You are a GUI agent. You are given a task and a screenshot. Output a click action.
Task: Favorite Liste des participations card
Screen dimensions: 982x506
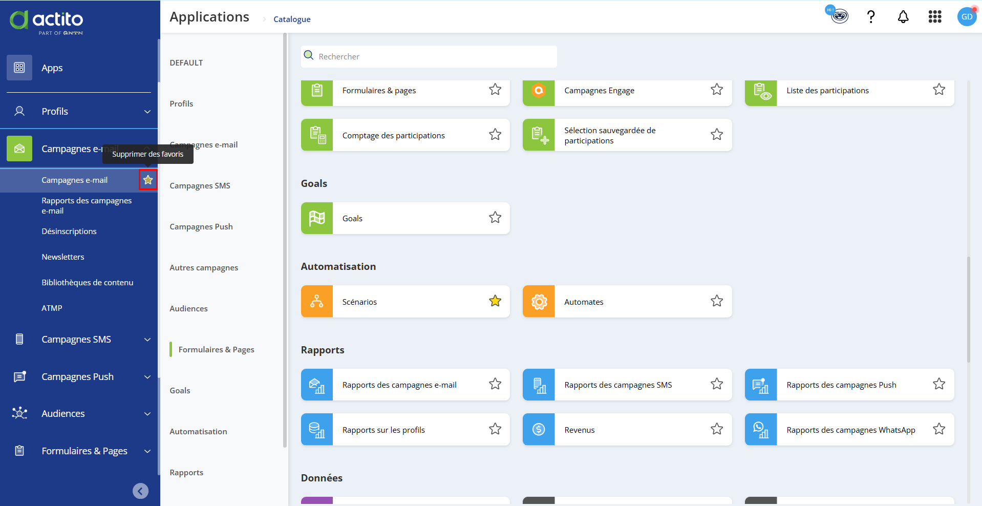(939, 90)
